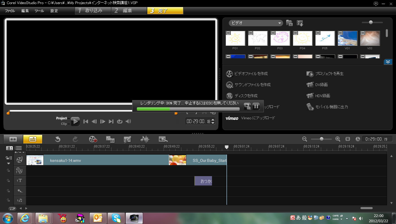Jump to the project end
The width and height of the screenshot is (396, 224).
(111, 121)
